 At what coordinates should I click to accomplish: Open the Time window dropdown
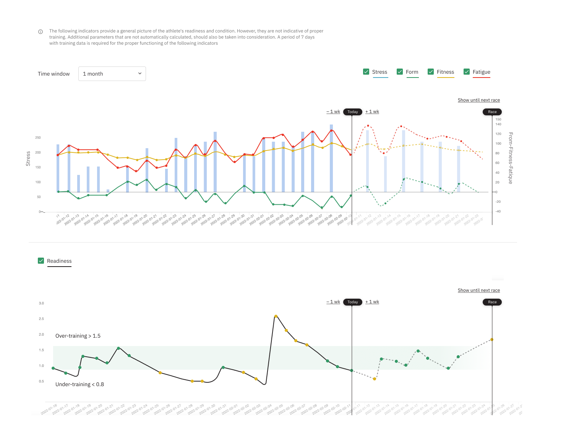point(112,74)
